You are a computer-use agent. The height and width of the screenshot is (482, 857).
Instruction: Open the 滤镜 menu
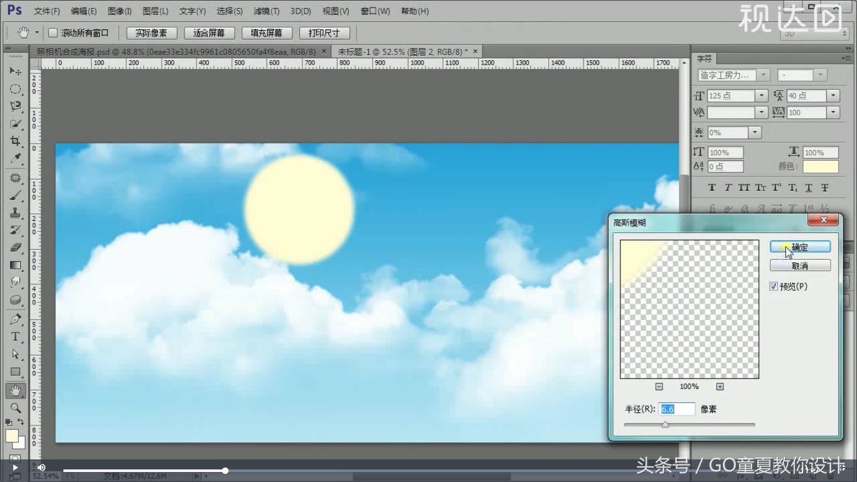point(266,11)
